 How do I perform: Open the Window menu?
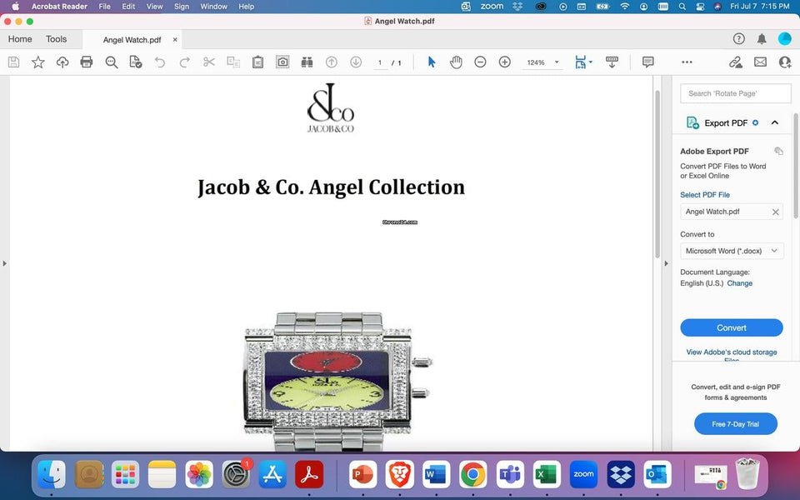pyautogui.click(x=214, y=7)
